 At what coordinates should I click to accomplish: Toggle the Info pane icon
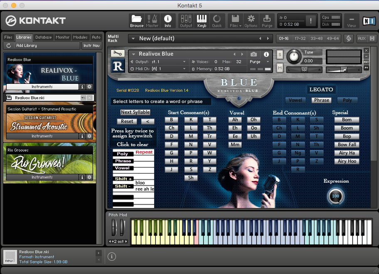point(168,21)
